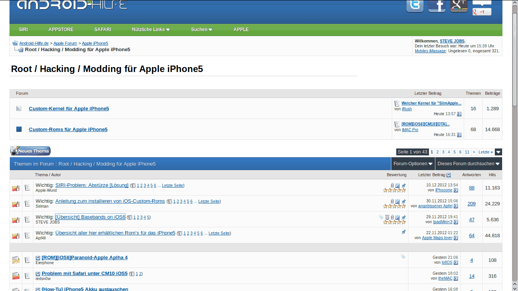Screen dimensions: 518x291
Task: Click the Neues Thema button
Action: pos(30,151)
